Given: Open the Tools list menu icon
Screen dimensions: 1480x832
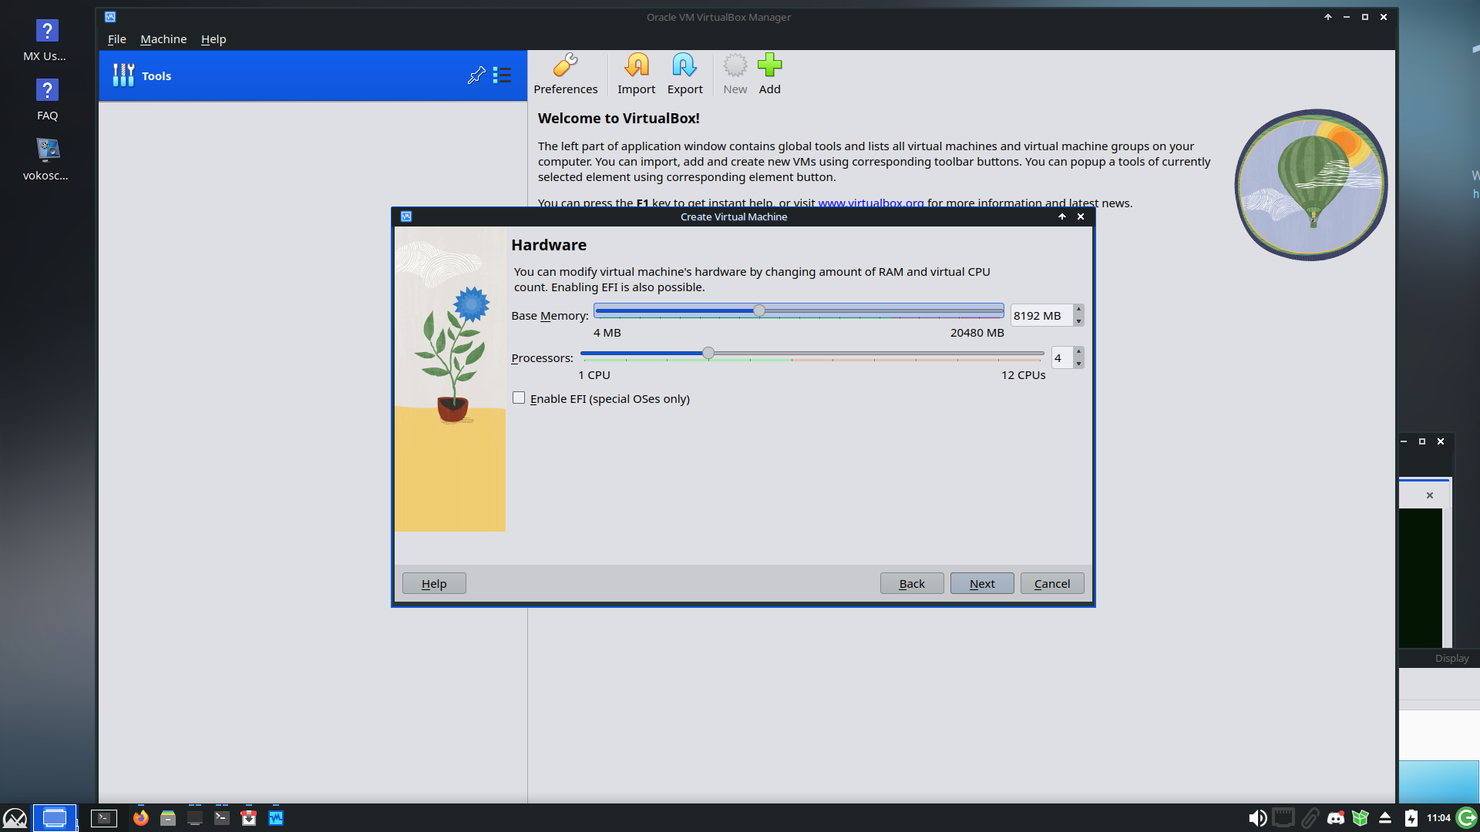Looking at the screenshot, I should click(503, 75).
